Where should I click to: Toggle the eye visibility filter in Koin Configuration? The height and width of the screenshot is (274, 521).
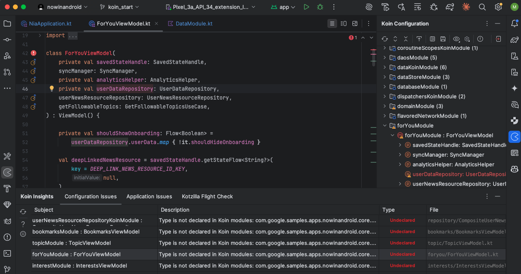456,39
